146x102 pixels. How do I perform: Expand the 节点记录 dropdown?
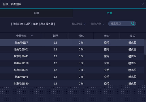coord(97,24)
